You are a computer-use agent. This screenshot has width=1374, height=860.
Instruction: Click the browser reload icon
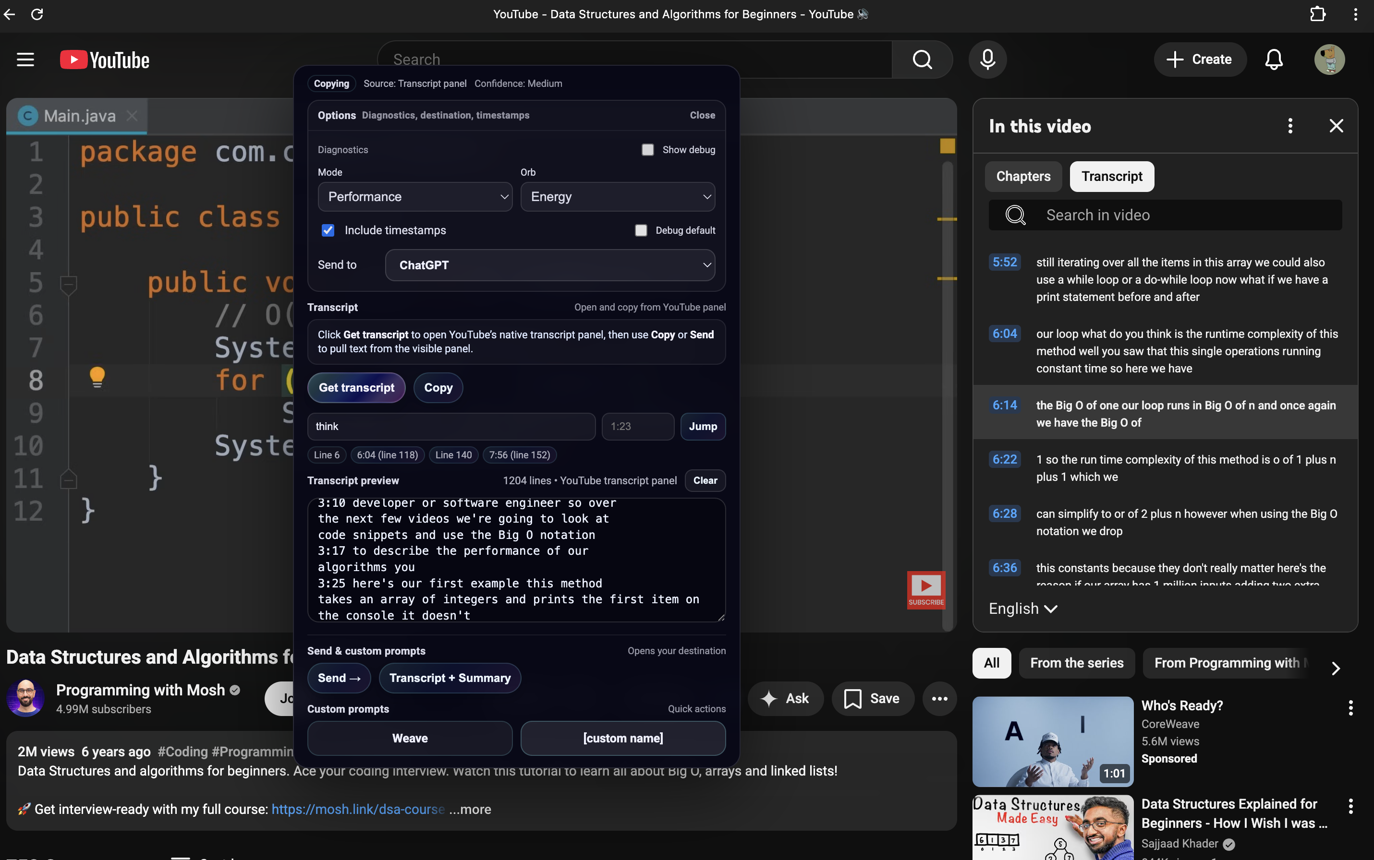37,14
